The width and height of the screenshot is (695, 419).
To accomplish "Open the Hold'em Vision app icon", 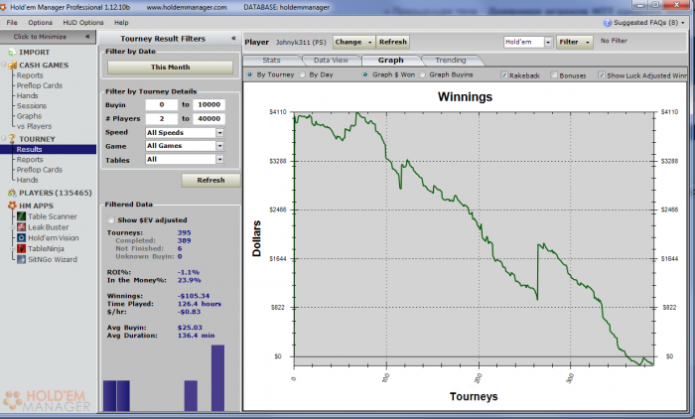I will 21,237.
